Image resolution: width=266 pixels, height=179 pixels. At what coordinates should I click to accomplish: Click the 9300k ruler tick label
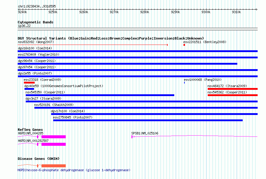pos(206,12)
